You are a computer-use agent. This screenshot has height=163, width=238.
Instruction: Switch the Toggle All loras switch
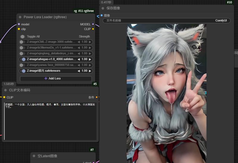click(22, 37)
